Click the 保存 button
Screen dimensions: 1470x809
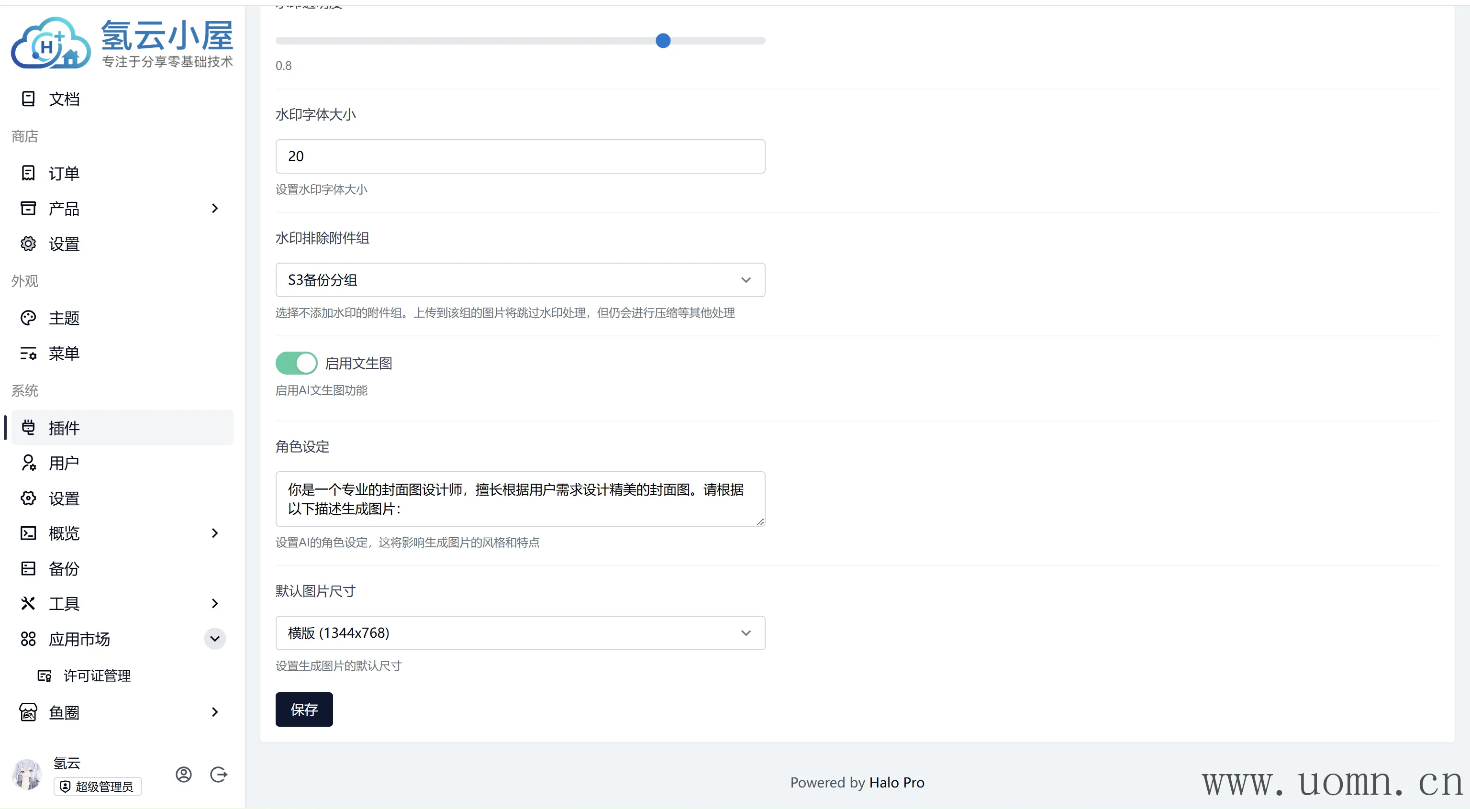pyautogui.click(x=303, y=709)
